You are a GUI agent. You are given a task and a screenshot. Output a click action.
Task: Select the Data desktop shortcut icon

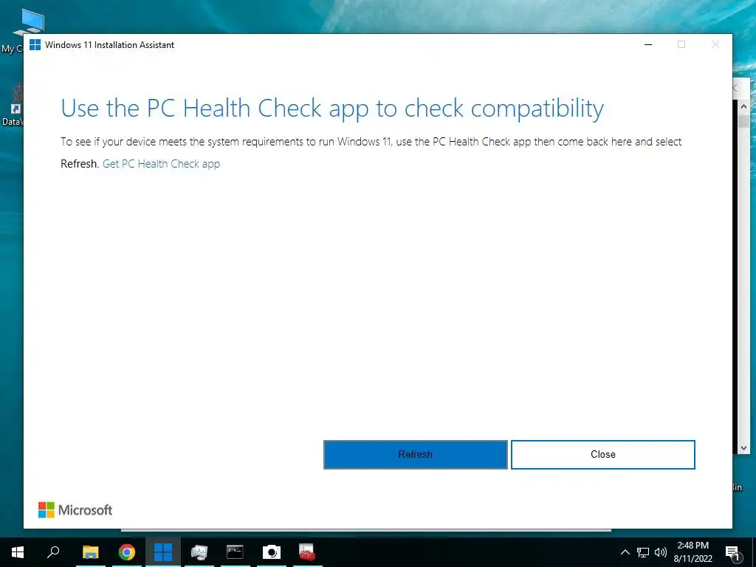point(12,105)
